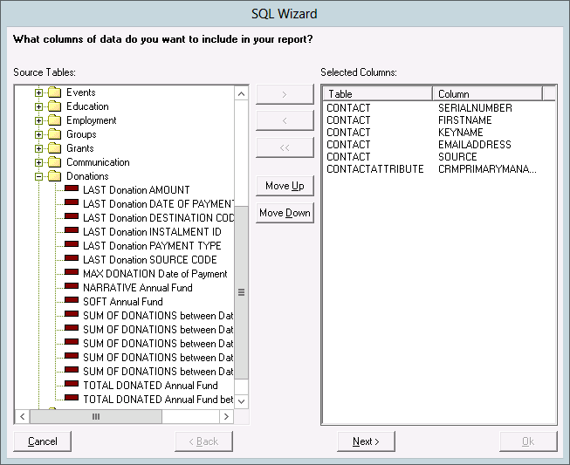Expand the Communication tree node

pos(39,162)
